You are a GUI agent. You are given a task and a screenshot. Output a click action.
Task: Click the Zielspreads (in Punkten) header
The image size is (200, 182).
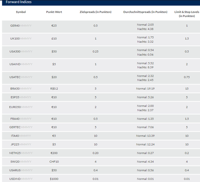pyautogui.click(x=96, y=12)
